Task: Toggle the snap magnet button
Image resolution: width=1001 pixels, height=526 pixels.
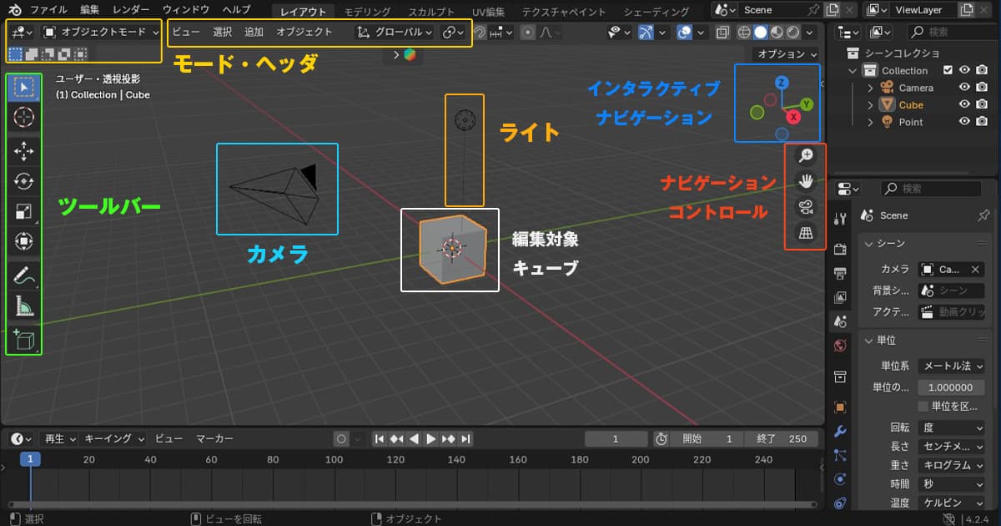Action: coord(480,33)
